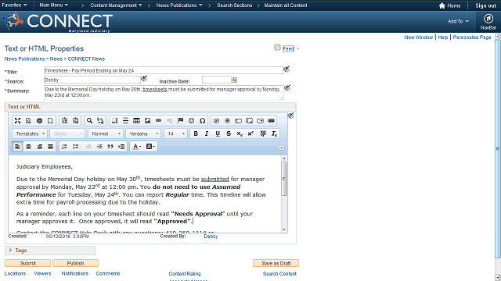Image resolution: width=501 pixels, height=281 pixels.
Task: Click the New Page icon
Action: point(50,121)
